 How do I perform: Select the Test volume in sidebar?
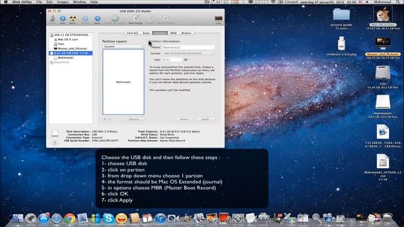click(x=70, y=44)
